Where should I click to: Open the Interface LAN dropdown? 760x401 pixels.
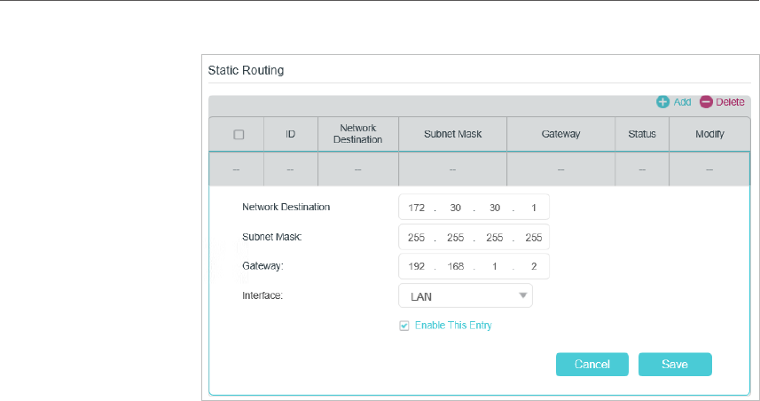point(465,295)
